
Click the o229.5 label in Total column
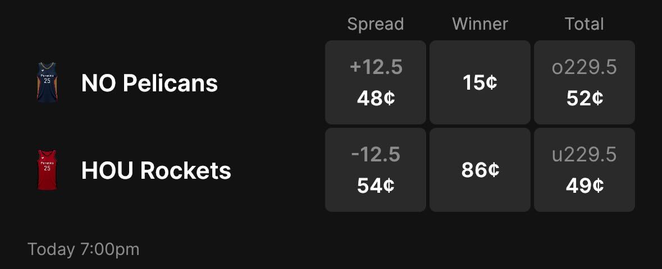point(585,67)
